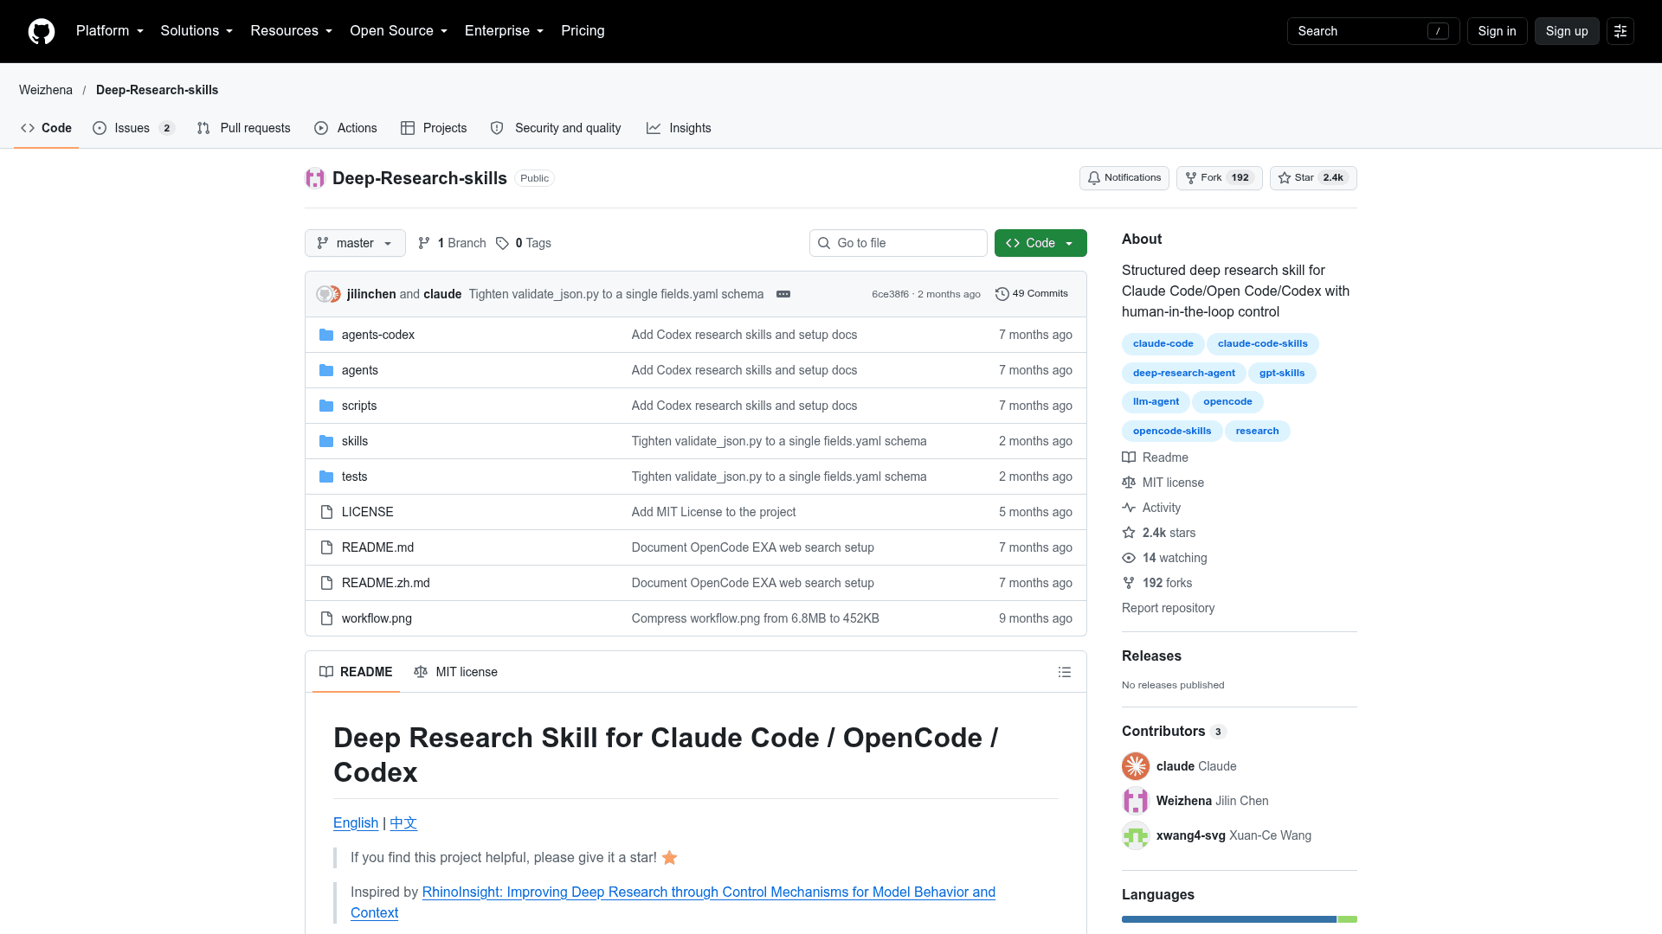Click the blue language bar segment

click(1229, 919)
